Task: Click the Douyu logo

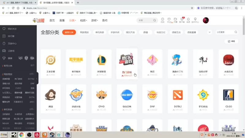Action: click(x=39, y=20)
